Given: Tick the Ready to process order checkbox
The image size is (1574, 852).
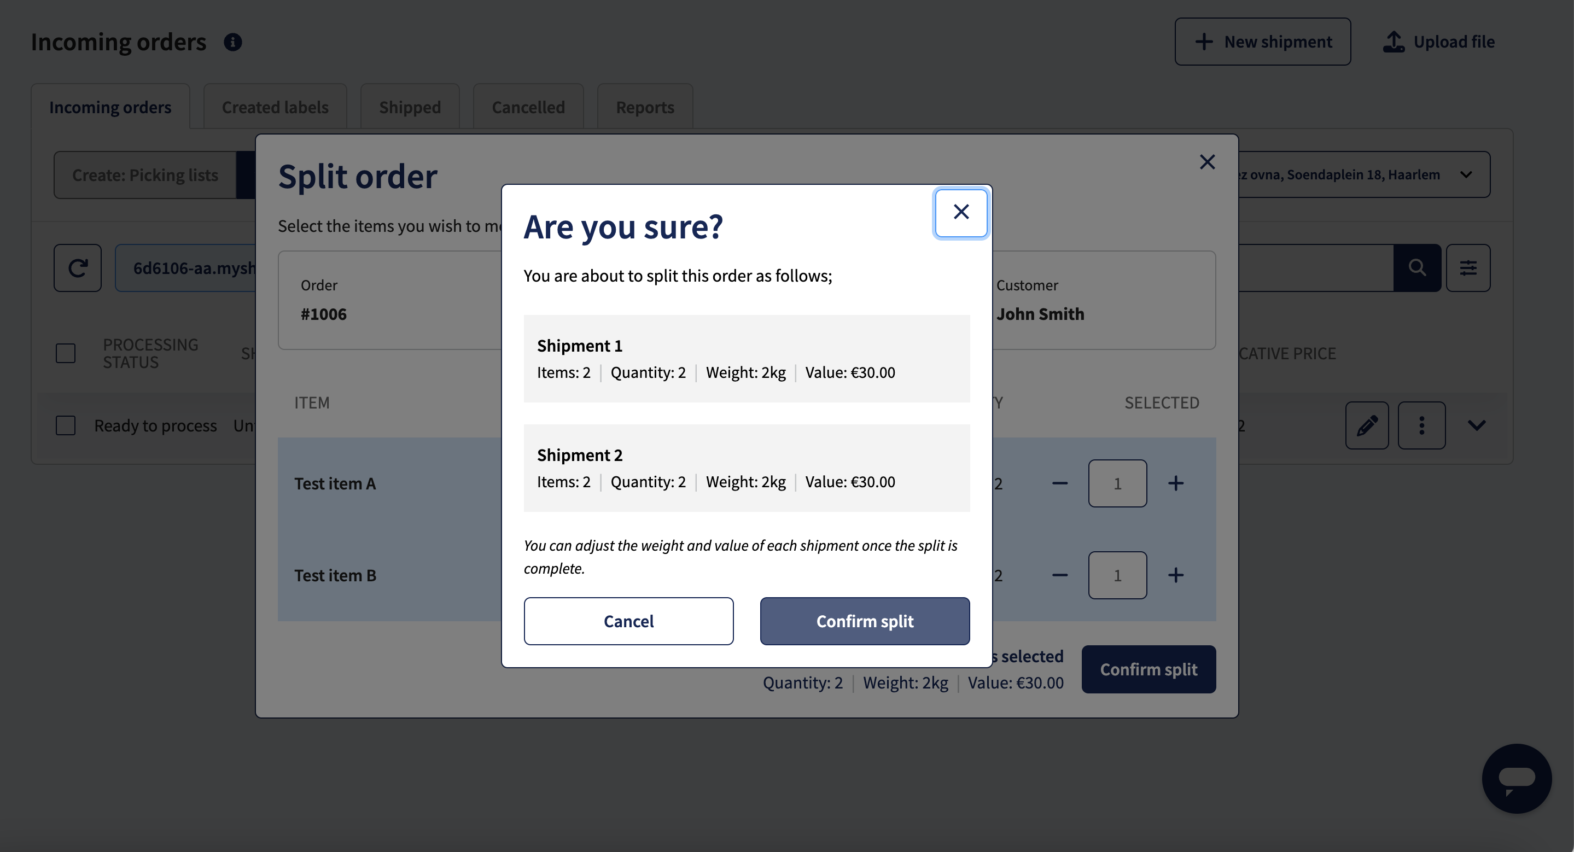Looking at the screenshot, I should coord(66,425).
